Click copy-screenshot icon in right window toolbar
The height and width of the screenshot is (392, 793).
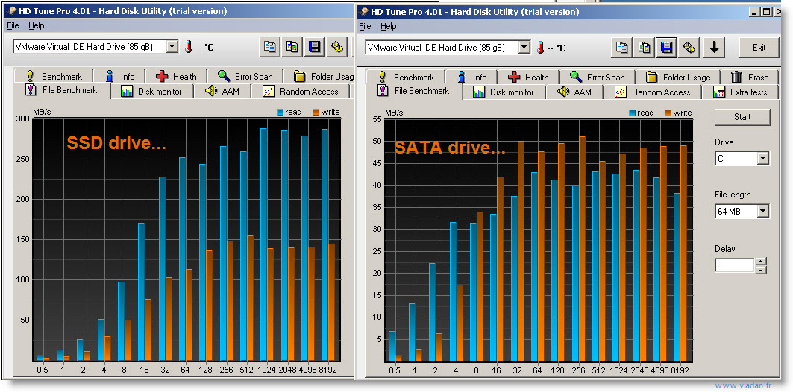tap(645, 48)
